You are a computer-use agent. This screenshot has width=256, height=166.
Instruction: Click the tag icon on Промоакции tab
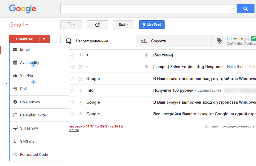pos(219,41)
